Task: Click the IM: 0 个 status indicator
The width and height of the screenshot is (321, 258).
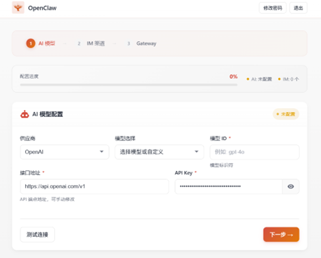Action: 288,79
